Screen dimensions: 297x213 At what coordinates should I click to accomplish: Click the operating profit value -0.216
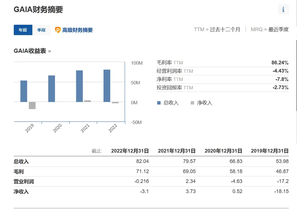pos(142,181)
